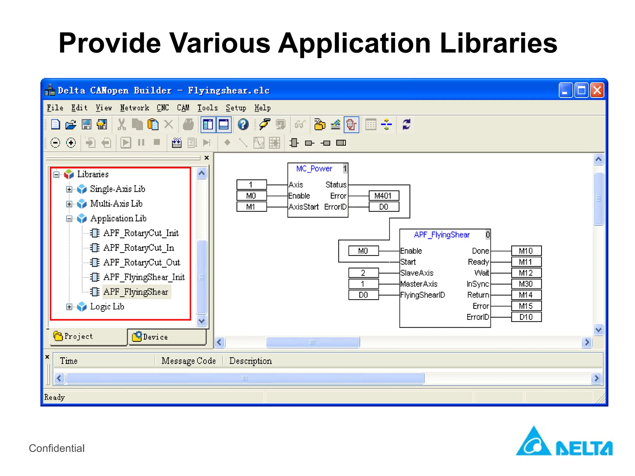Click the blue Help question mark icon
The width and height of the screenshot is (635, 476).
243,125
